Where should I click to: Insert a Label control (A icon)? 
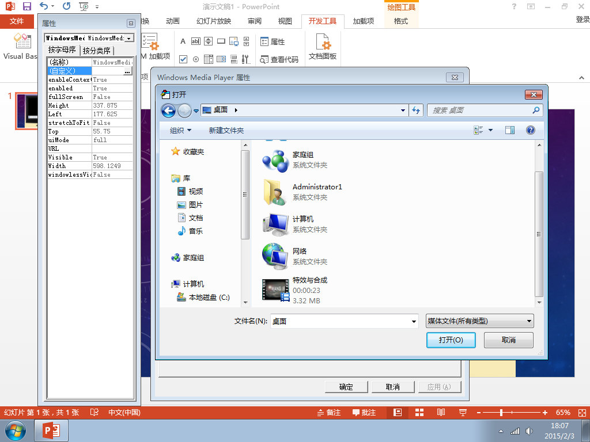click(183, 41)
